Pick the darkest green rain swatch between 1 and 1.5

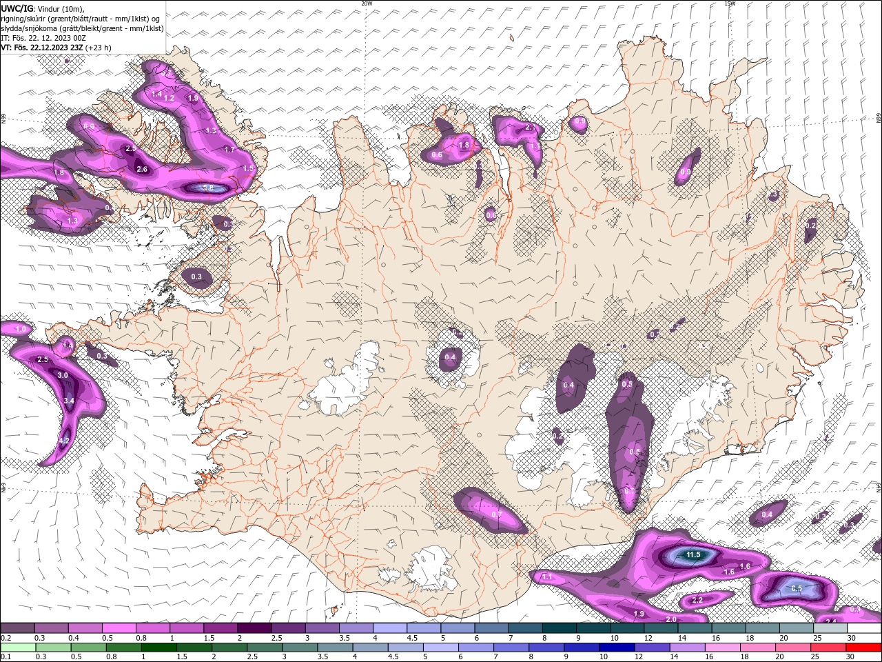coord(158,647)
